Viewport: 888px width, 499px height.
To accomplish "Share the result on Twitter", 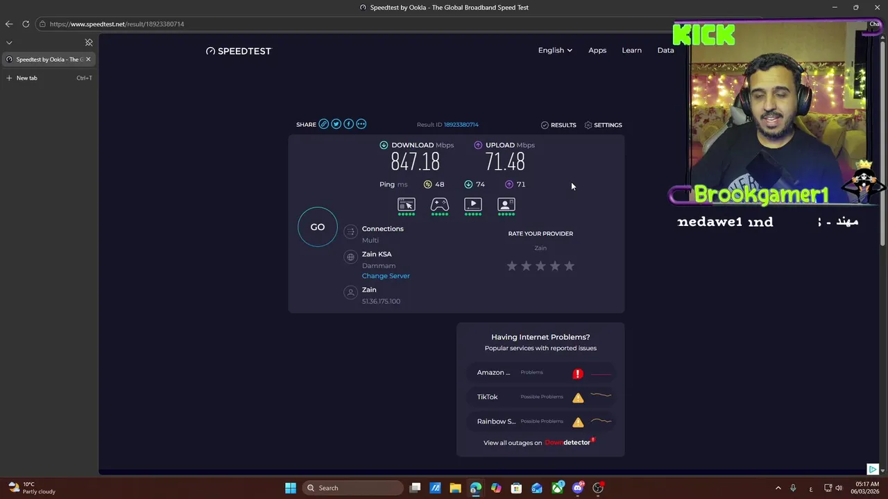I will [x=336, y=124].
